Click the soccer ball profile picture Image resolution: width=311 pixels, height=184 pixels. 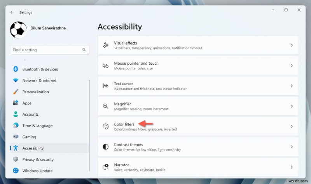pos(18,30)
